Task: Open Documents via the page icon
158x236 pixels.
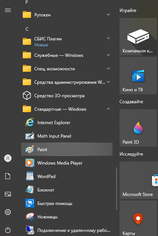Action: tap(8, 176)
